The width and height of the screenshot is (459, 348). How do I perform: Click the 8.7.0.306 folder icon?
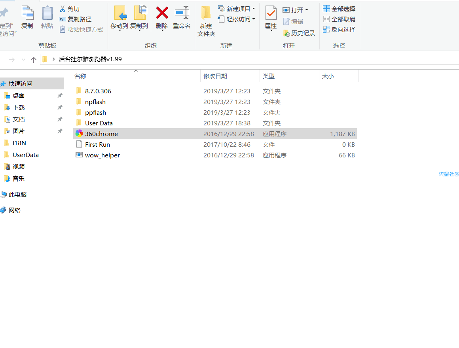point(79,91)
